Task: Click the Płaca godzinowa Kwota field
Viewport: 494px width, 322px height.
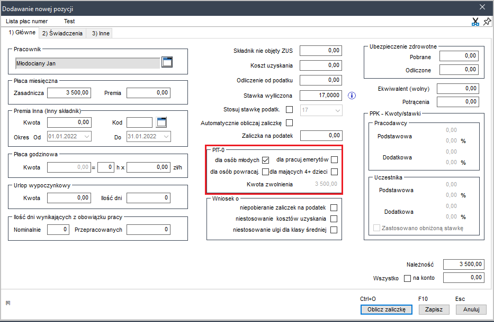Action: coord(69,167)
